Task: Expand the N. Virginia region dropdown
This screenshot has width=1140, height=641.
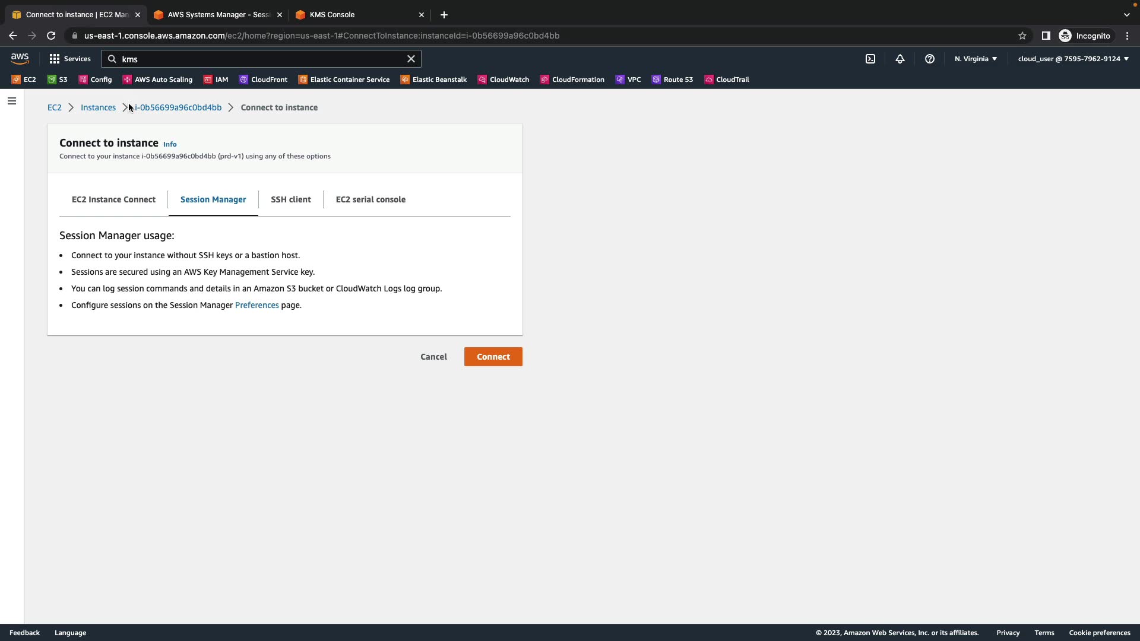Action: coord(976,59)
